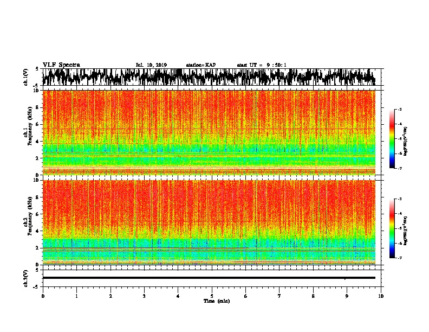Image resolution: width=429 pixels, height=332 pixels.
Task: Click the 'start UT = 9:50:1' label
Action: (x=262, y=65)
